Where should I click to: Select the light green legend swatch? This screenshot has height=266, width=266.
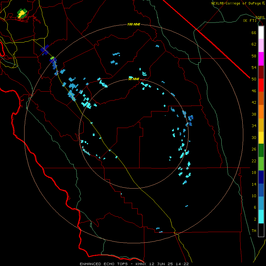point(261,164)
